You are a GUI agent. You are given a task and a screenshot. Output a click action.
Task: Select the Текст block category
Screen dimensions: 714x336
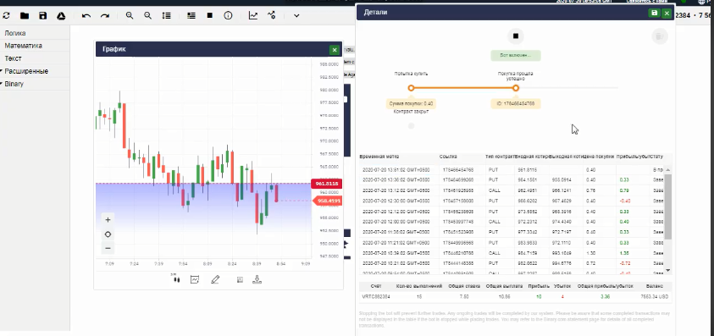[x=14, y=58]
